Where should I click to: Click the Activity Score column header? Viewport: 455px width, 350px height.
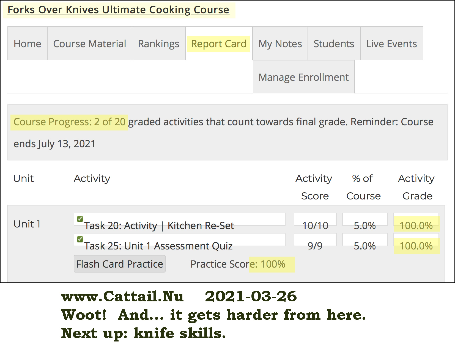click(x=314, y=187)
